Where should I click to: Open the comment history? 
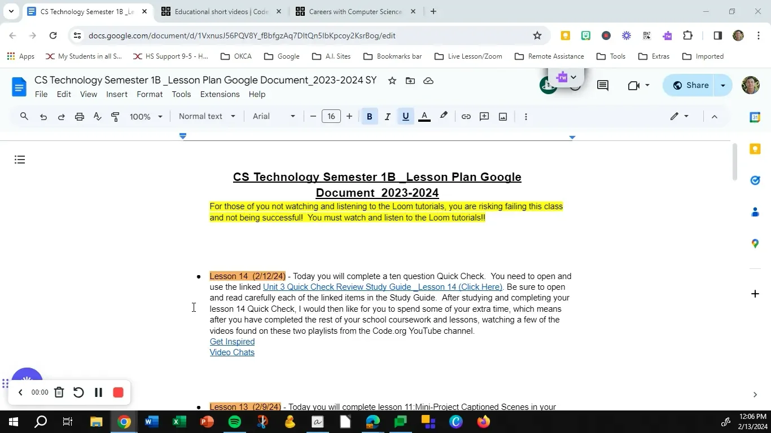click(x=603, y=86)
